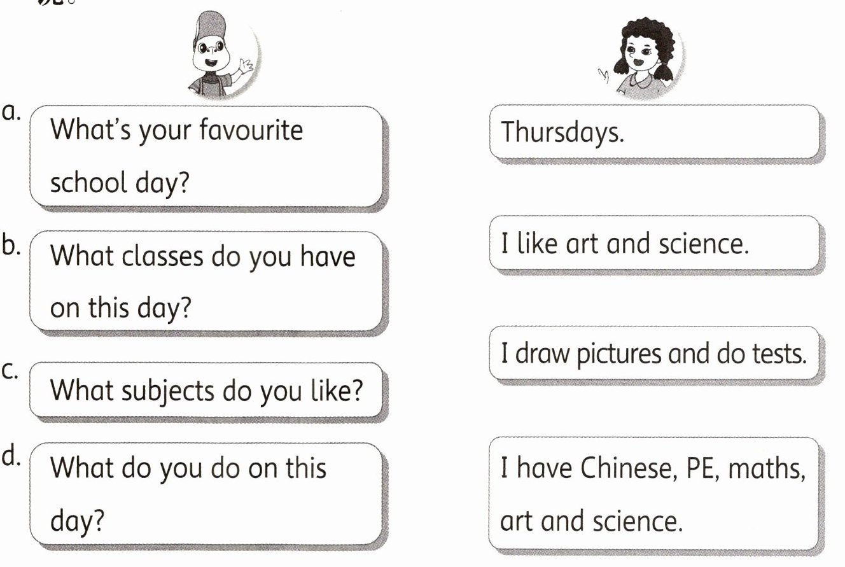Choose the "What subjects do you like?" box
Image resolution: width=845 pixels, height=567 pixels.
(x=207, y=389)
